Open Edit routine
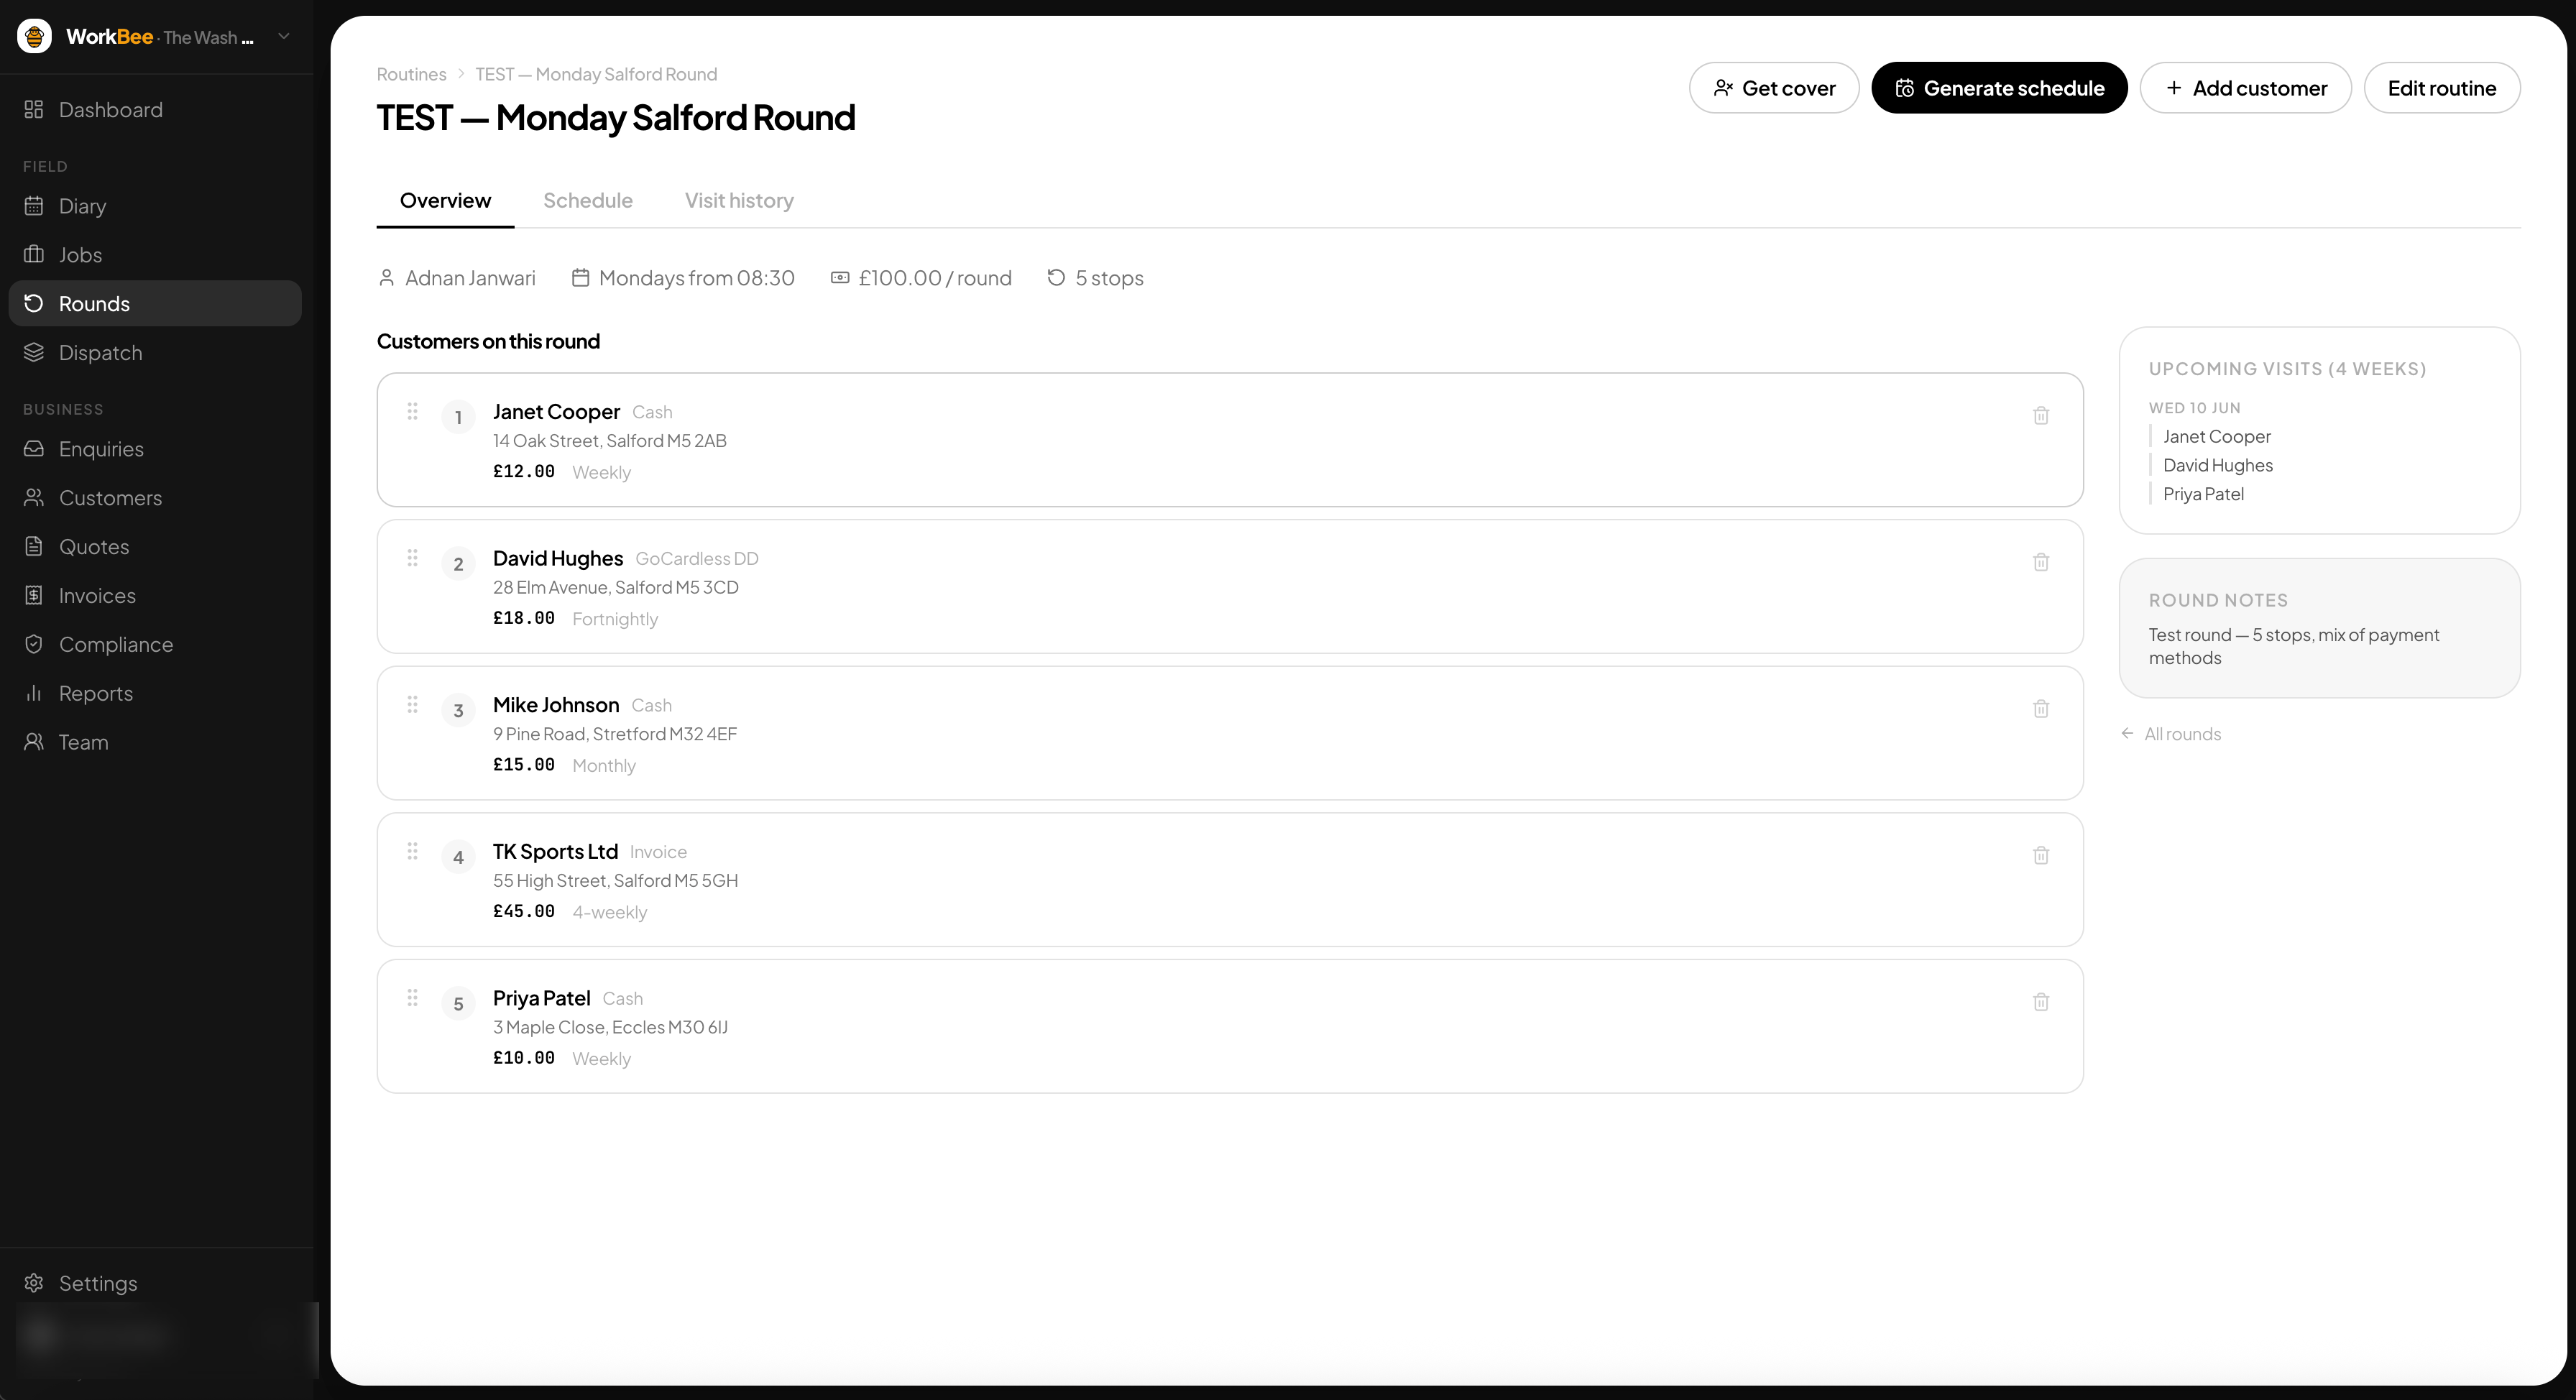 [2442, 88]
